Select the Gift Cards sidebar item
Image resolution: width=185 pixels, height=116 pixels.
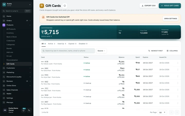(19, 64)
